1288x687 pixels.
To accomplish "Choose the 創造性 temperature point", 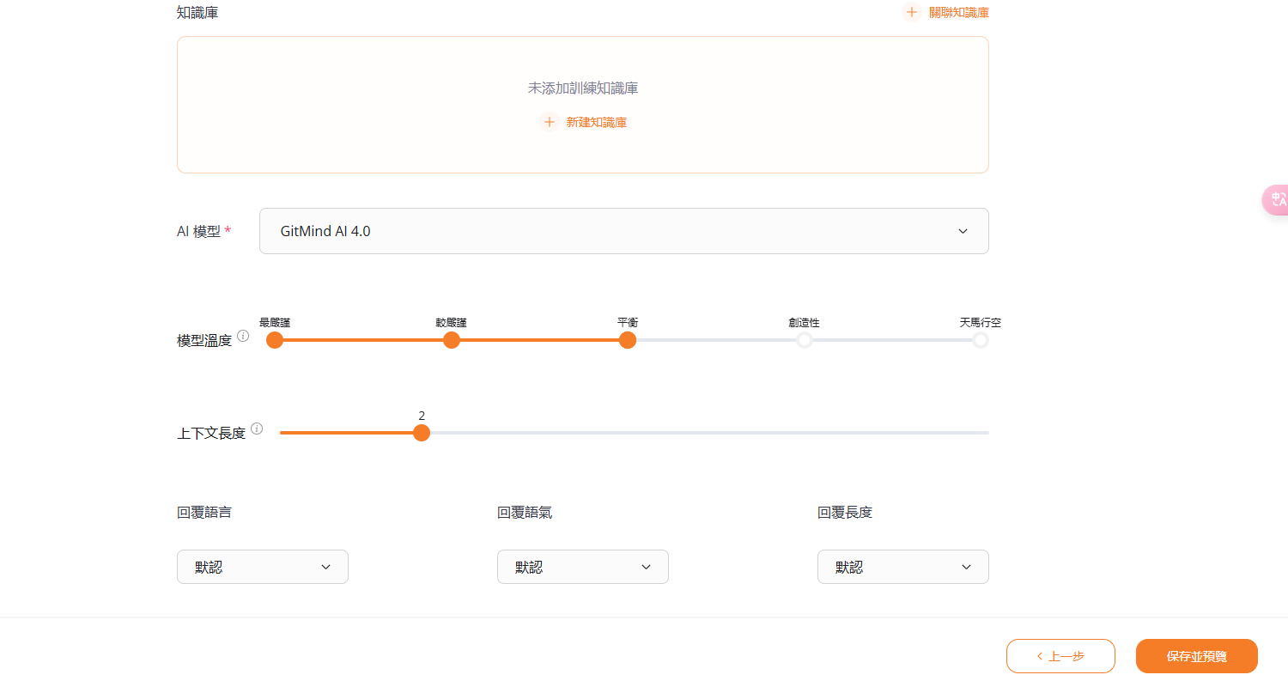I will pyautogui.click(x=805, y=340).
